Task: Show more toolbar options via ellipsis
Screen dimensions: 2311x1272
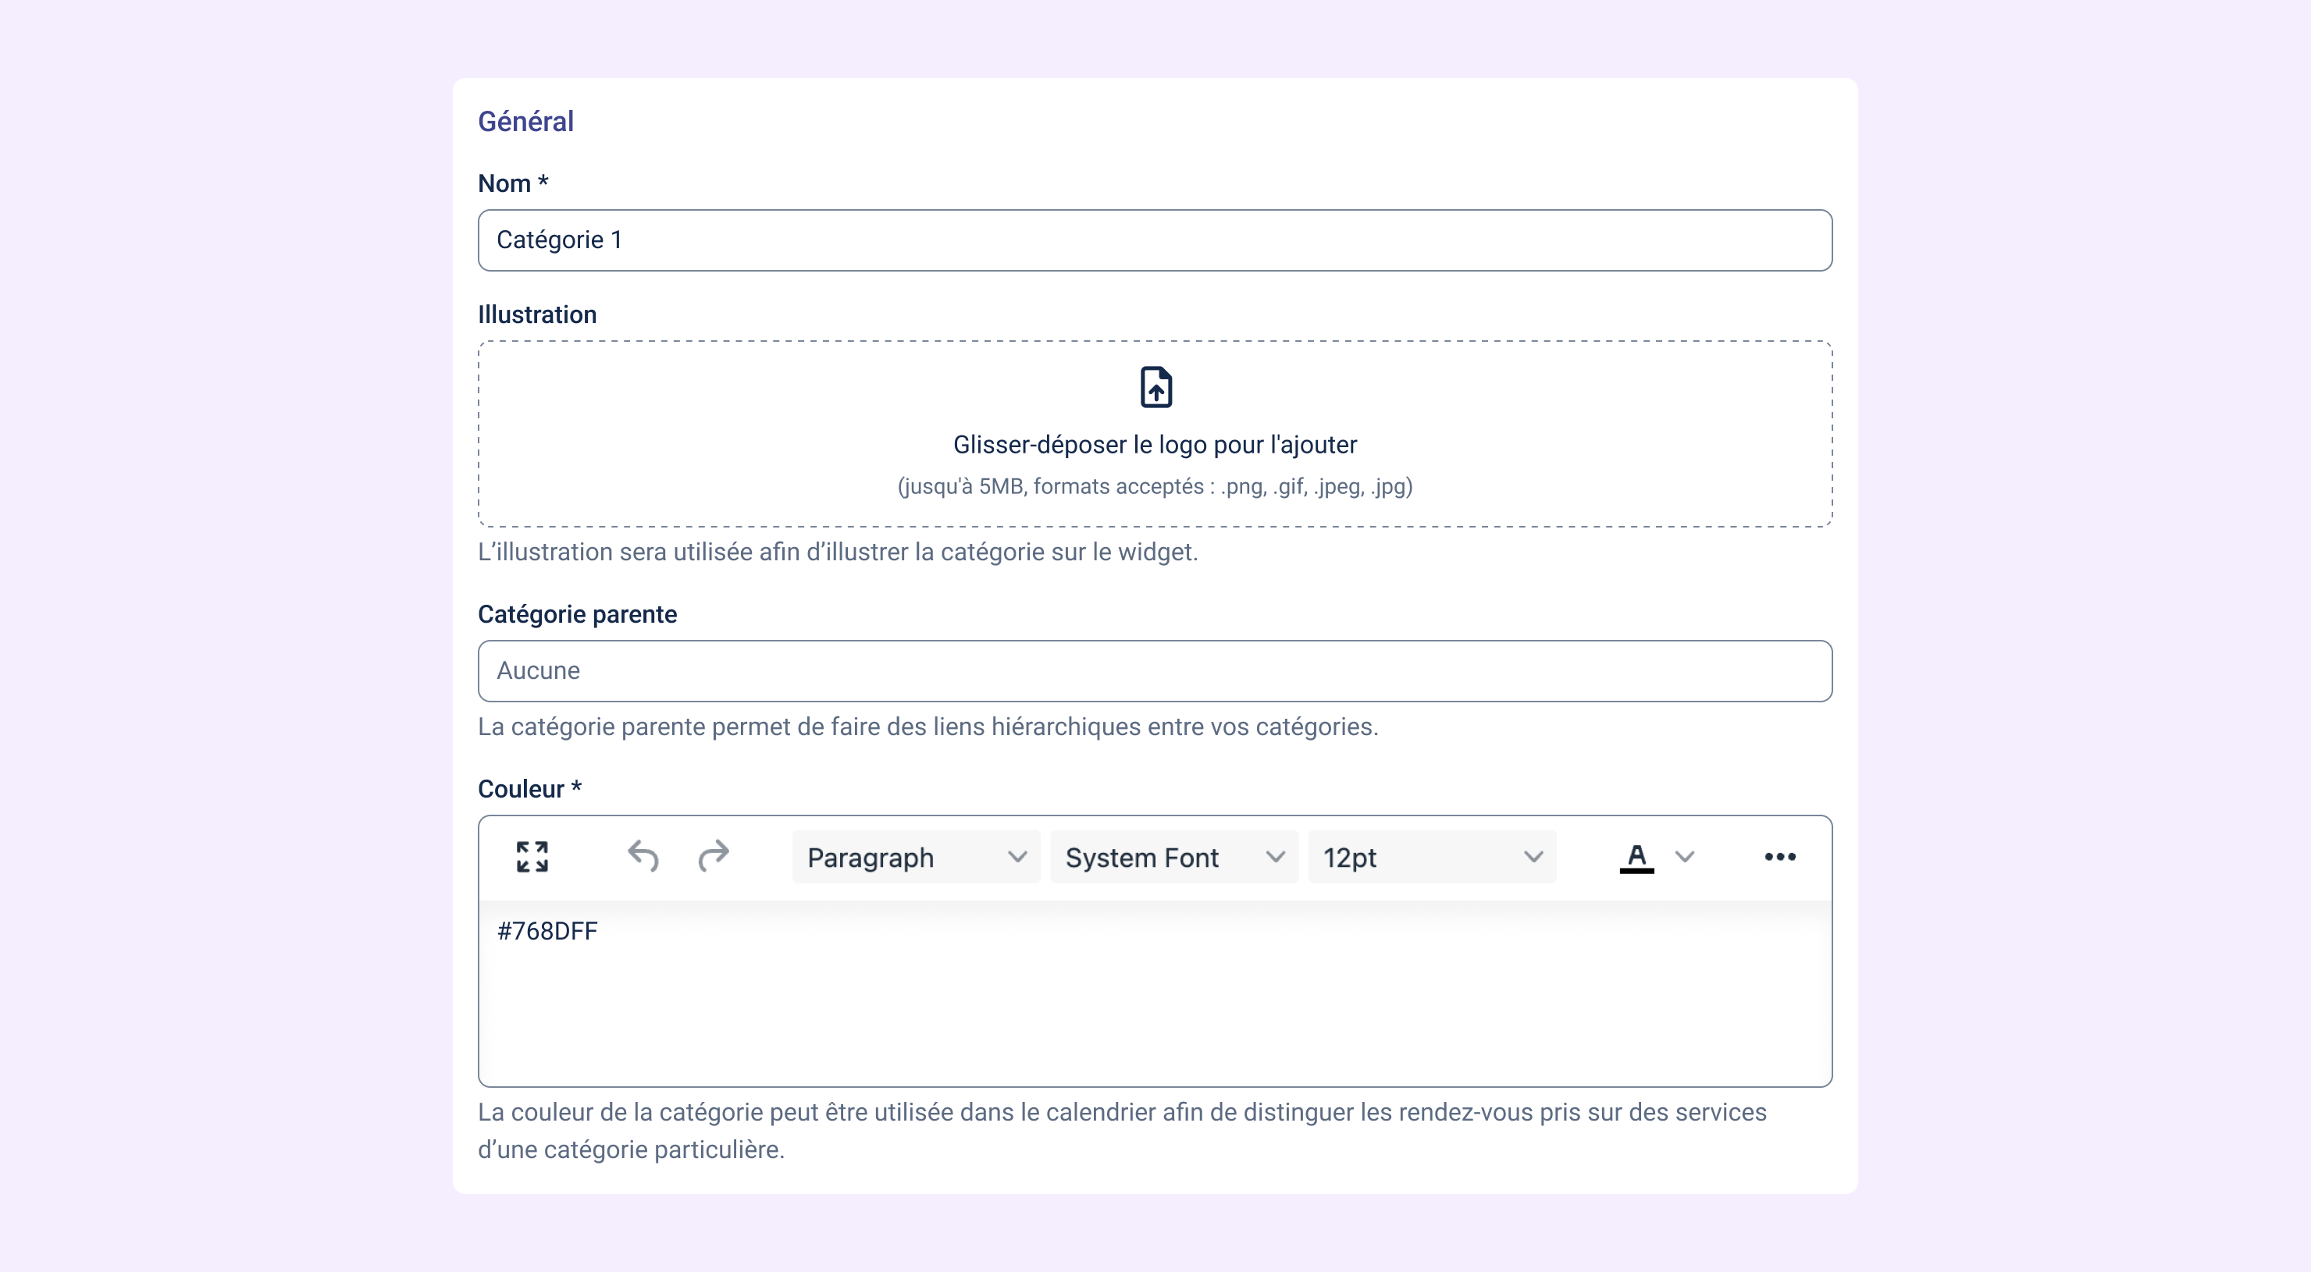Action: click(x=1780, y=857)
